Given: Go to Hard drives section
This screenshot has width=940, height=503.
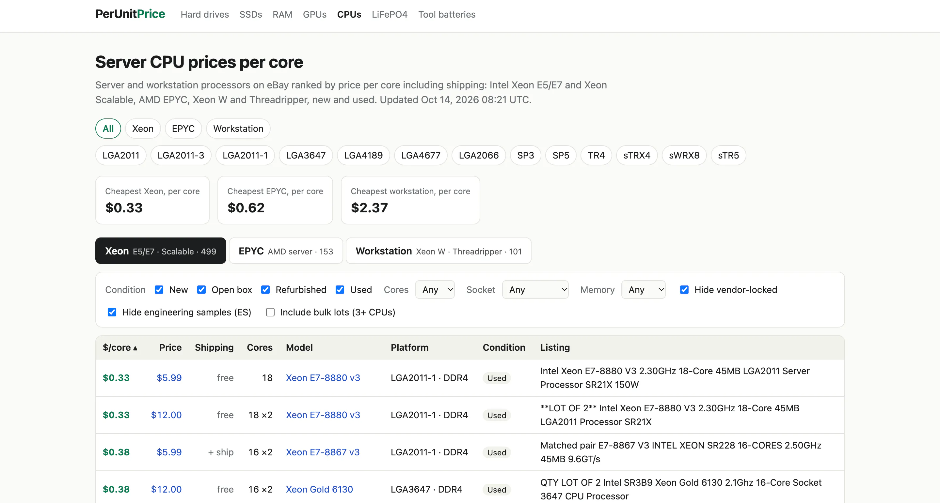Looking at the screenshot, I should pyautogui.click(x=204, y=15).
